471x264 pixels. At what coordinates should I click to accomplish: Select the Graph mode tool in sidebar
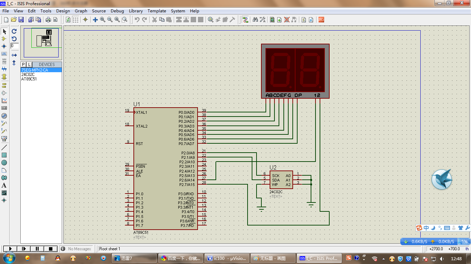(x=4, y=101)
